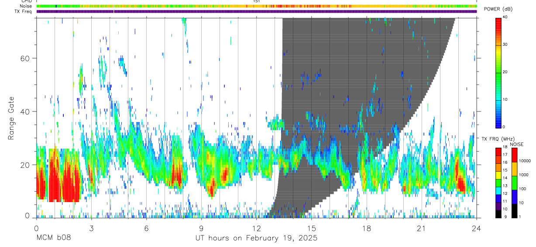Image resolution: width=536 pixels, height=247 pixels.
Task: Click the x-axis title UT hours on February 19, 2025
Action: click(256, 238)
